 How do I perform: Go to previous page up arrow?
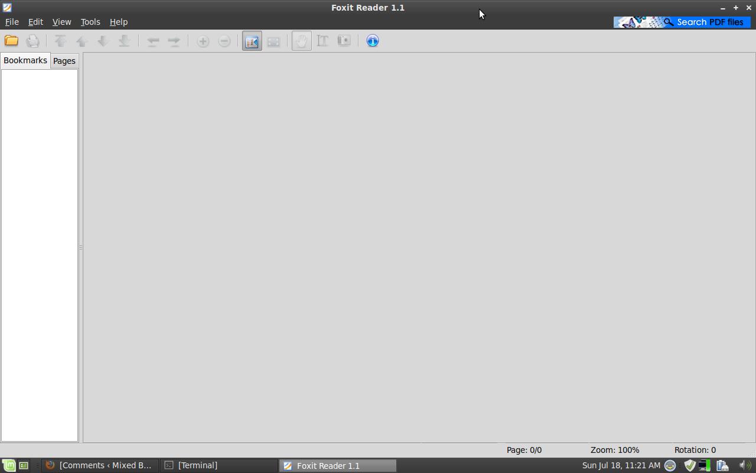[82, 41]
